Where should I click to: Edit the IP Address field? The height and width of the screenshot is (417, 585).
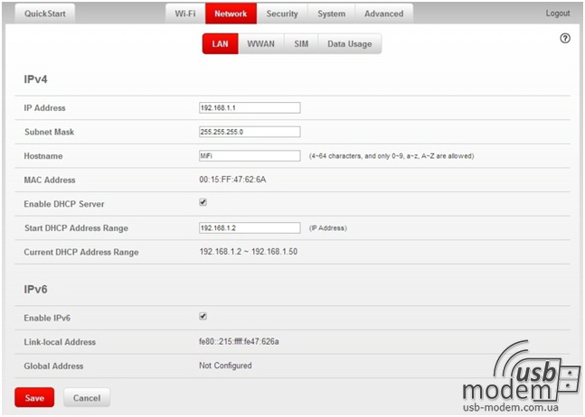tap(250, 108)
